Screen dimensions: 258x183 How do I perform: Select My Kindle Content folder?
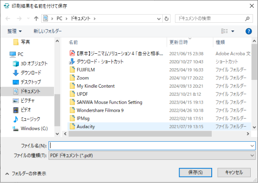point(96,86)
